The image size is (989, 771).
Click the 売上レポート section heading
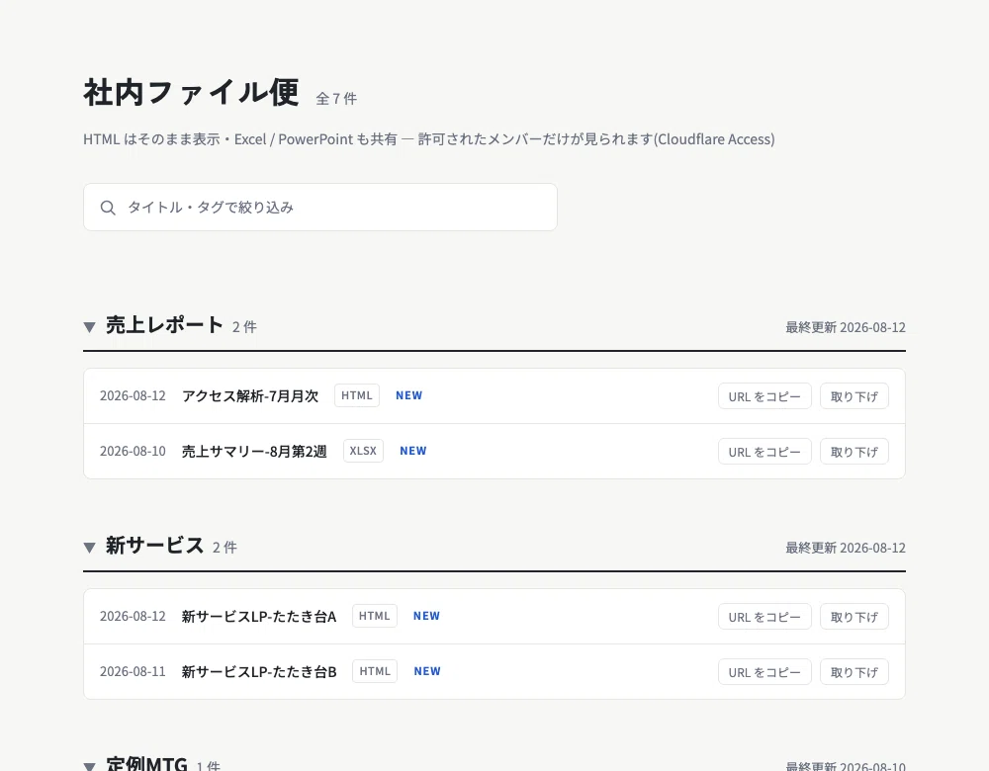pos(164,325)
